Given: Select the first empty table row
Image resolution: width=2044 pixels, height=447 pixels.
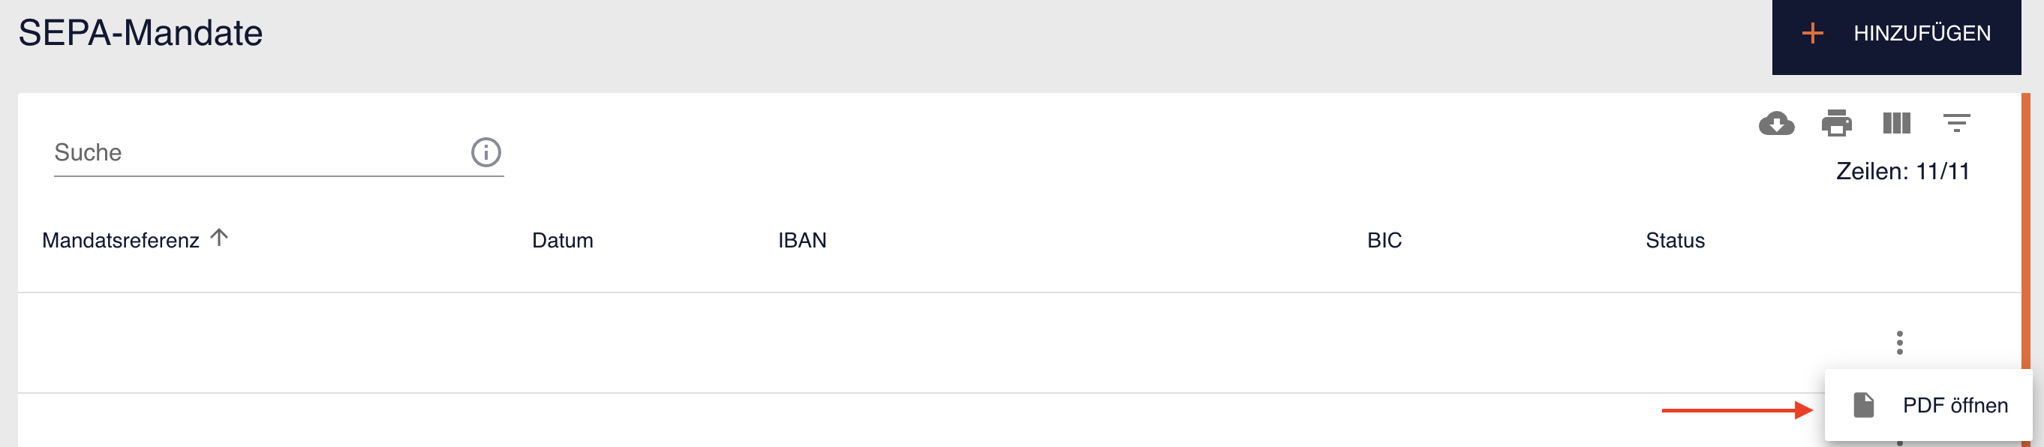Looking at the screenshot, I should coord(793,343).
